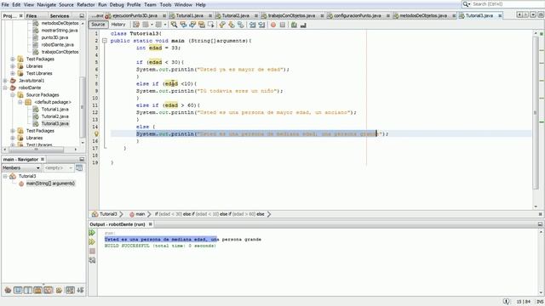Go to Previous Bookmark icon
This screenshot has width=545, height=306.
222,25
